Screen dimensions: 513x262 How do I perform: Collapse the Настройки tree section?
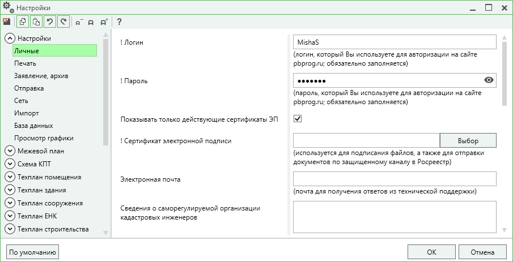pos(10,38)
